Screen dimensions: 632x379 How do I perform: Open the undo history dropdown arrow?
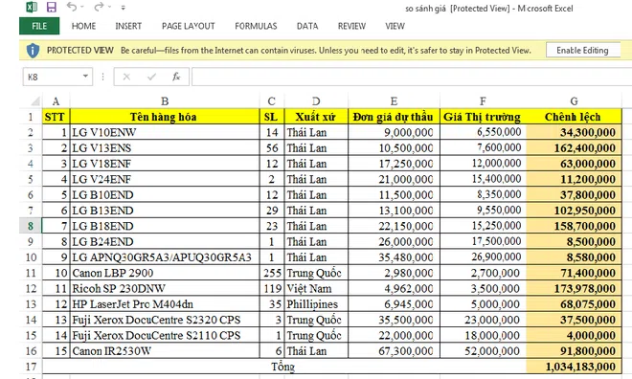click(x=82, y=8)
